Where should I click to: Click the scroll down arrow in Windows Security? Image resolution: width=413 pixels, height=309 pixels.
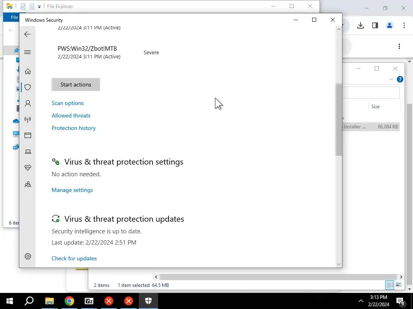339,264
